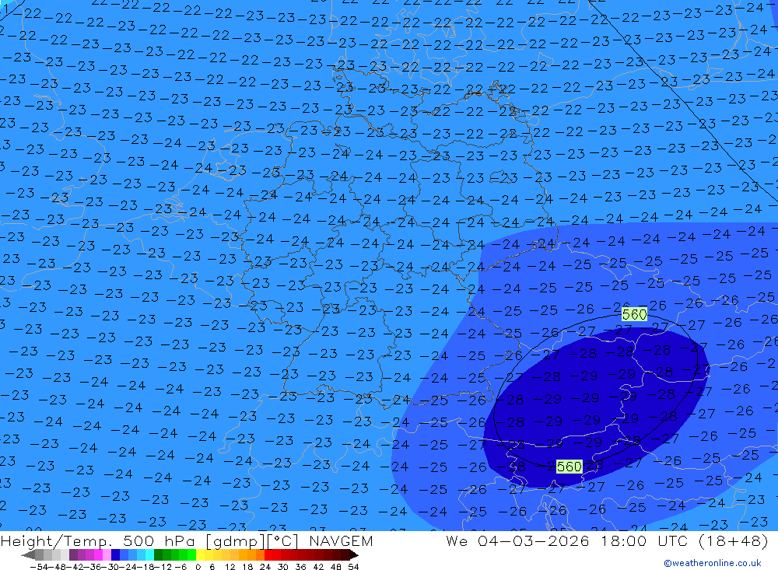Pick the pure red legend swatch at 24

[x=269, y=555]
